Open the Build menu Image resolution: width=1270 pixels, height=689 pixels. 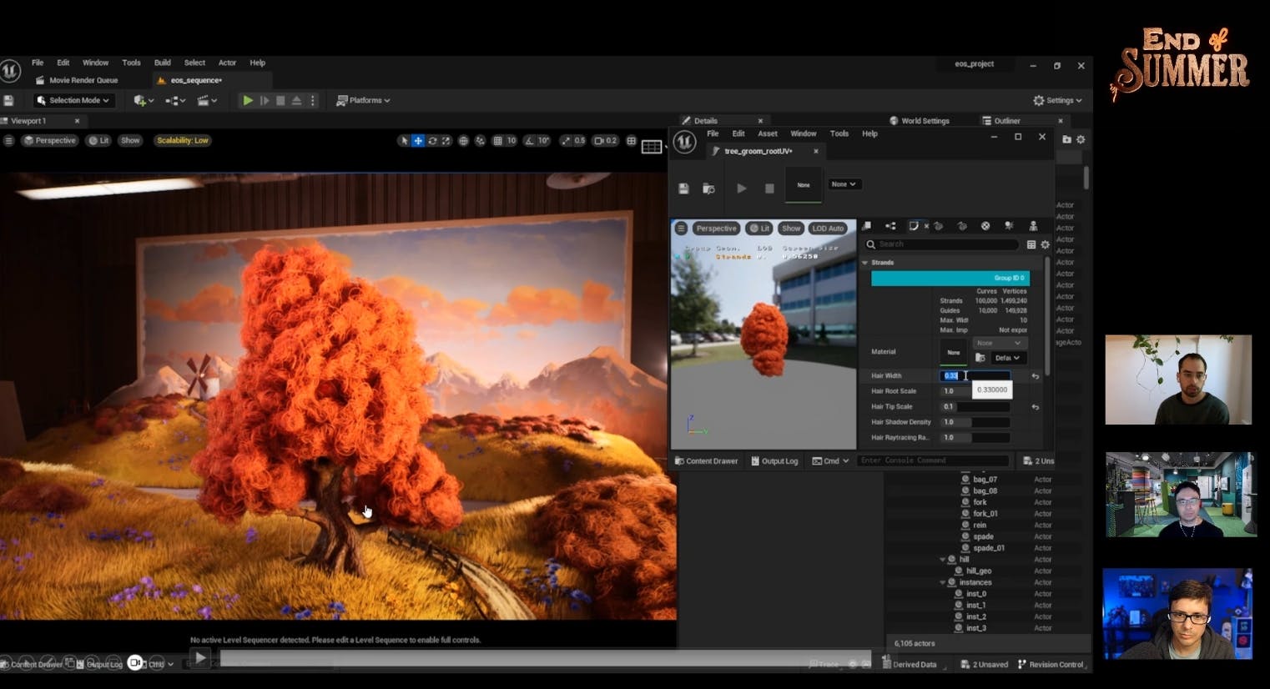(x=162, y=63)
